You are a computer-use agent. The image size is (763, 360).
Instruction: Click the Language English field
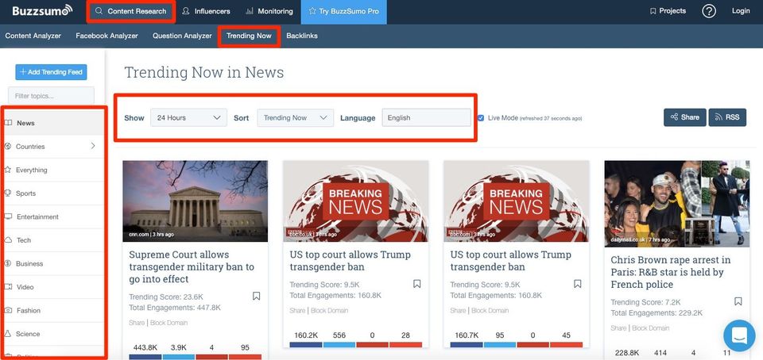[x=426, y=117]
